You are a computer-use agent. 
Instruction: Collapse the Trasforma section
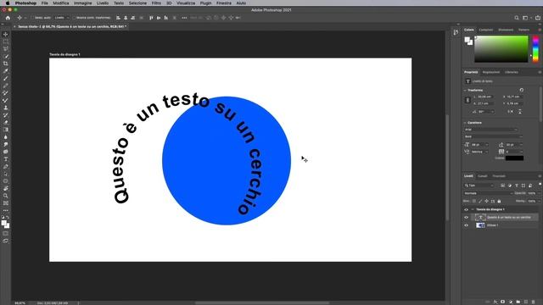click(465, 91)
